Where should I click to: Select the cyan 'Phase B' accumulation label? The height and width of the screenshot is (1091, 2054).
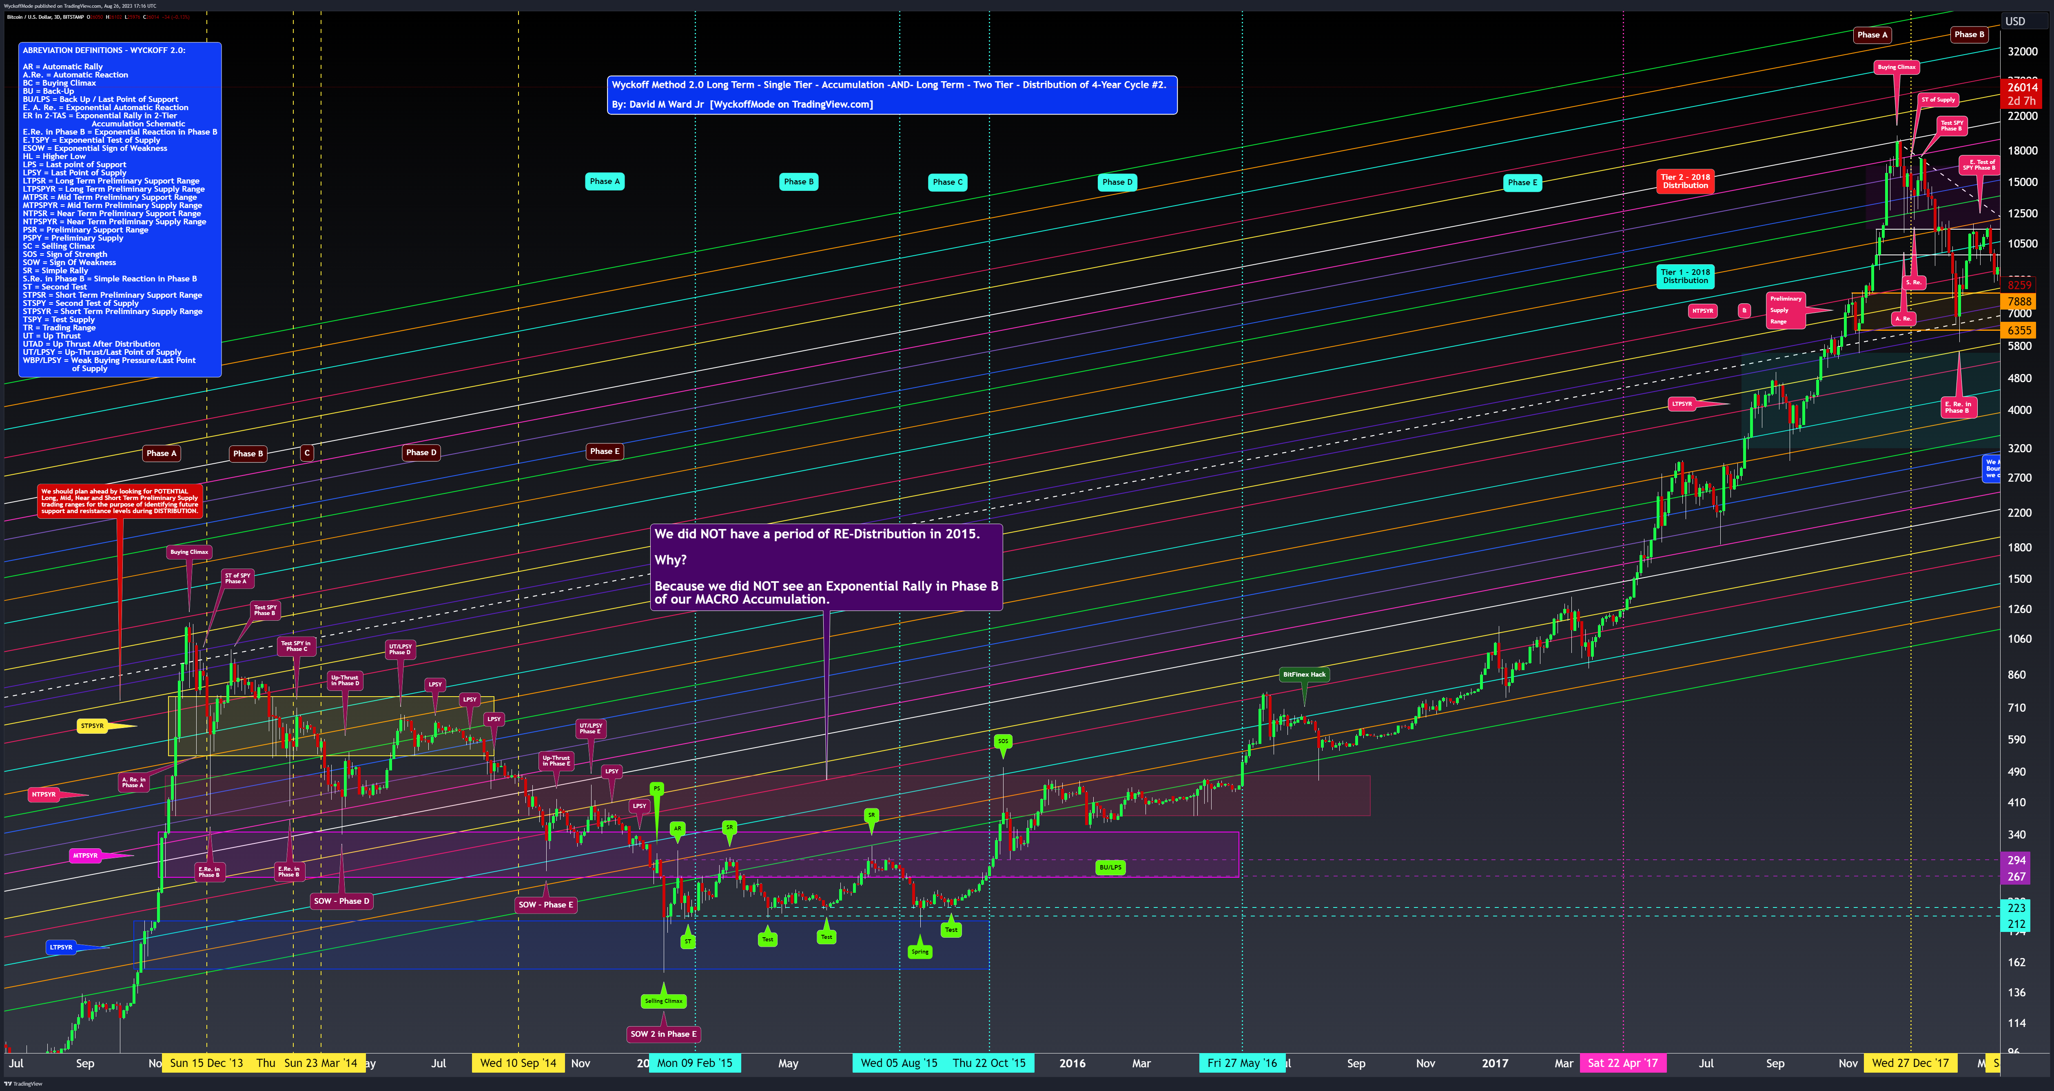pyautogui.click(x=798, y=182)
